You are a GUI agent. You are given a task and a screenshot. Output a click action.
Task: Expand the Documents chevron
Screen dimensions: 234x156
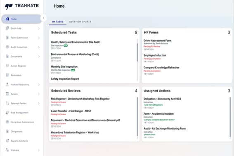tap(39, 57)
